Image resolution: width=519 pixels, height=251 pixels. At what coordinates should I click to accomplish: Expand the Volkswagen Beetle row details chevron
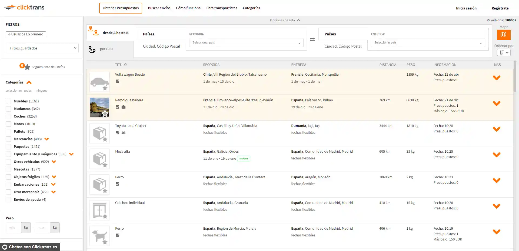click(x=496, y=78)
